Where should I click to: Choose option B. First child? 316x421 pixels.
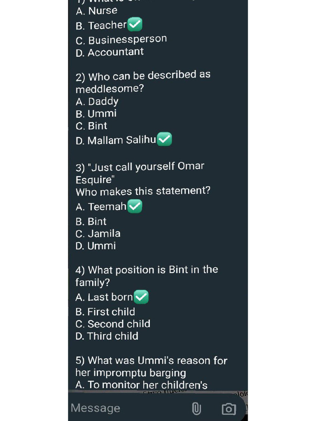105,312
